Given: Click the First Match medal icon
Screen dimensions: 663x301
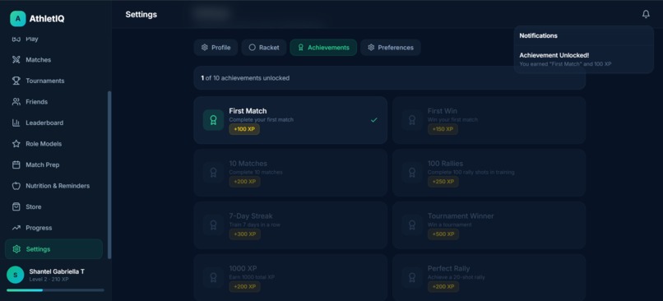Looking at the screenshot, I should click(x=214, y=120).
